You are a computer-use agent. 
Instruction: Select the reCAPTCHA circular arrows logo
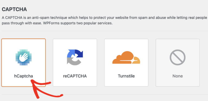75,57
